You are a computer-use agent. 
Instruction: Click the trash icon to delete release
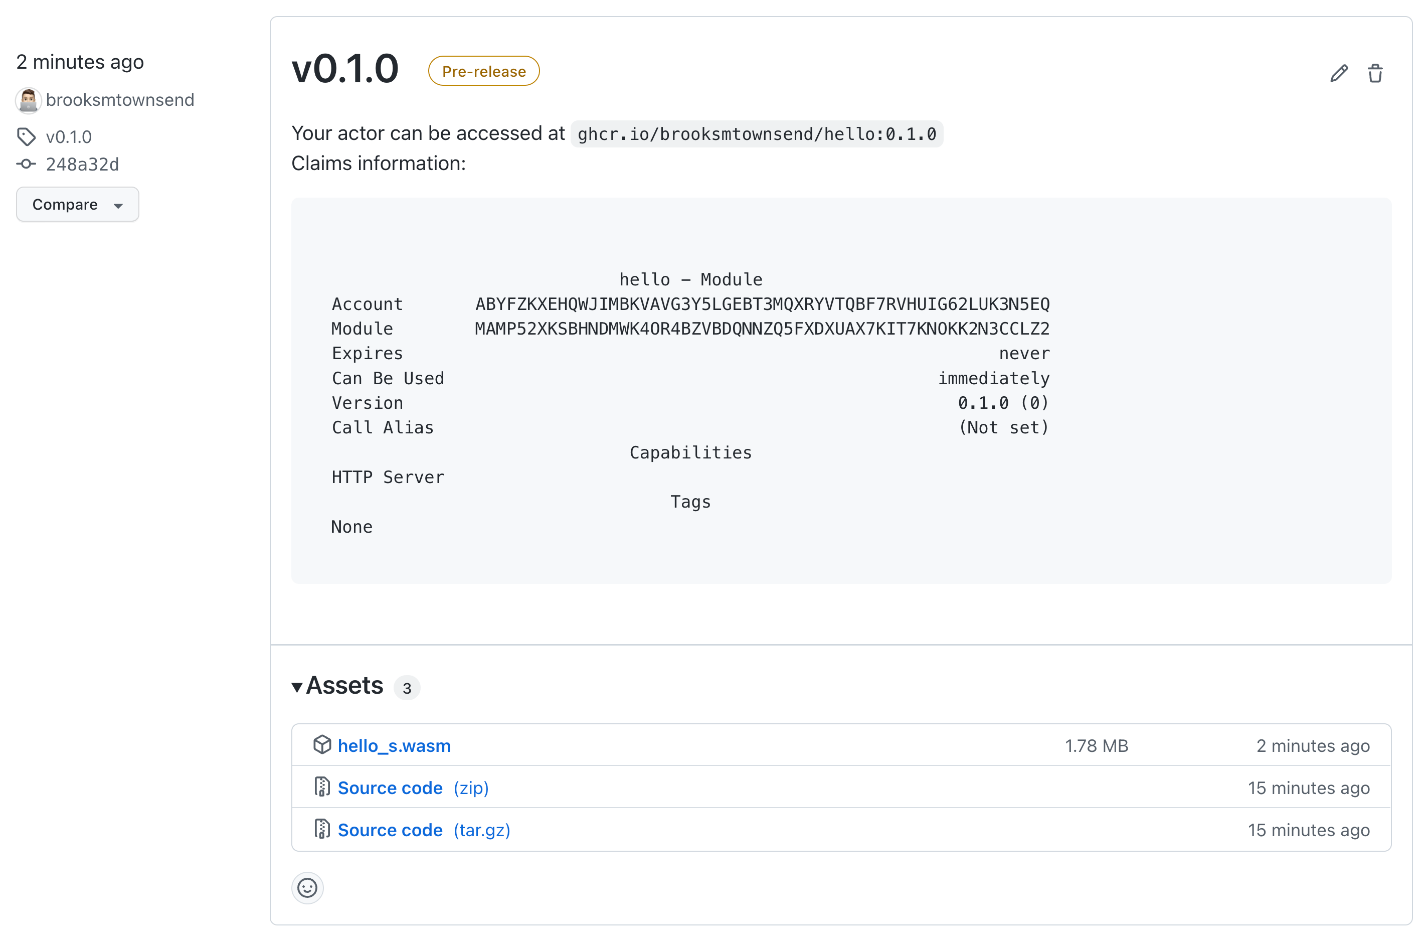(1375, 72)
